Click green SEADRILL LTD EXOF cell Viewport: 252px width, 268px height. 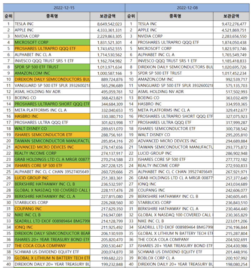52,221
